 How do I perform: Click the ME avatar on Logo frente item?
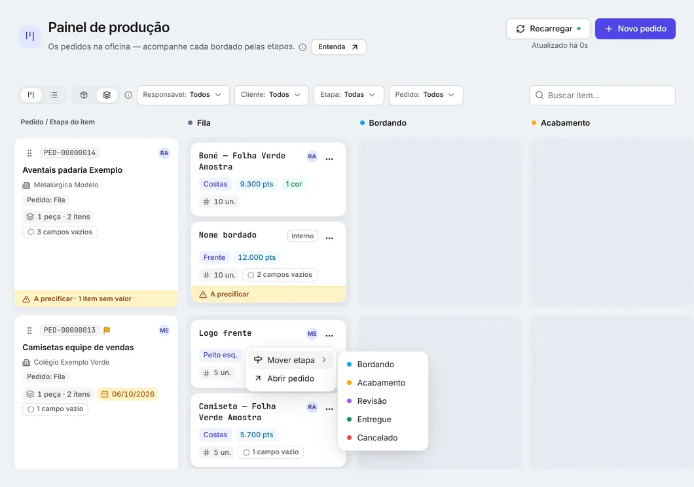point(312,334)
